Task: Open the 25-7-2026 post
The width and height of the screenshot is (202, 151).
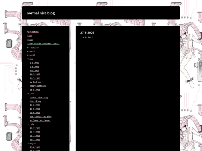Action: coord(35,132)
